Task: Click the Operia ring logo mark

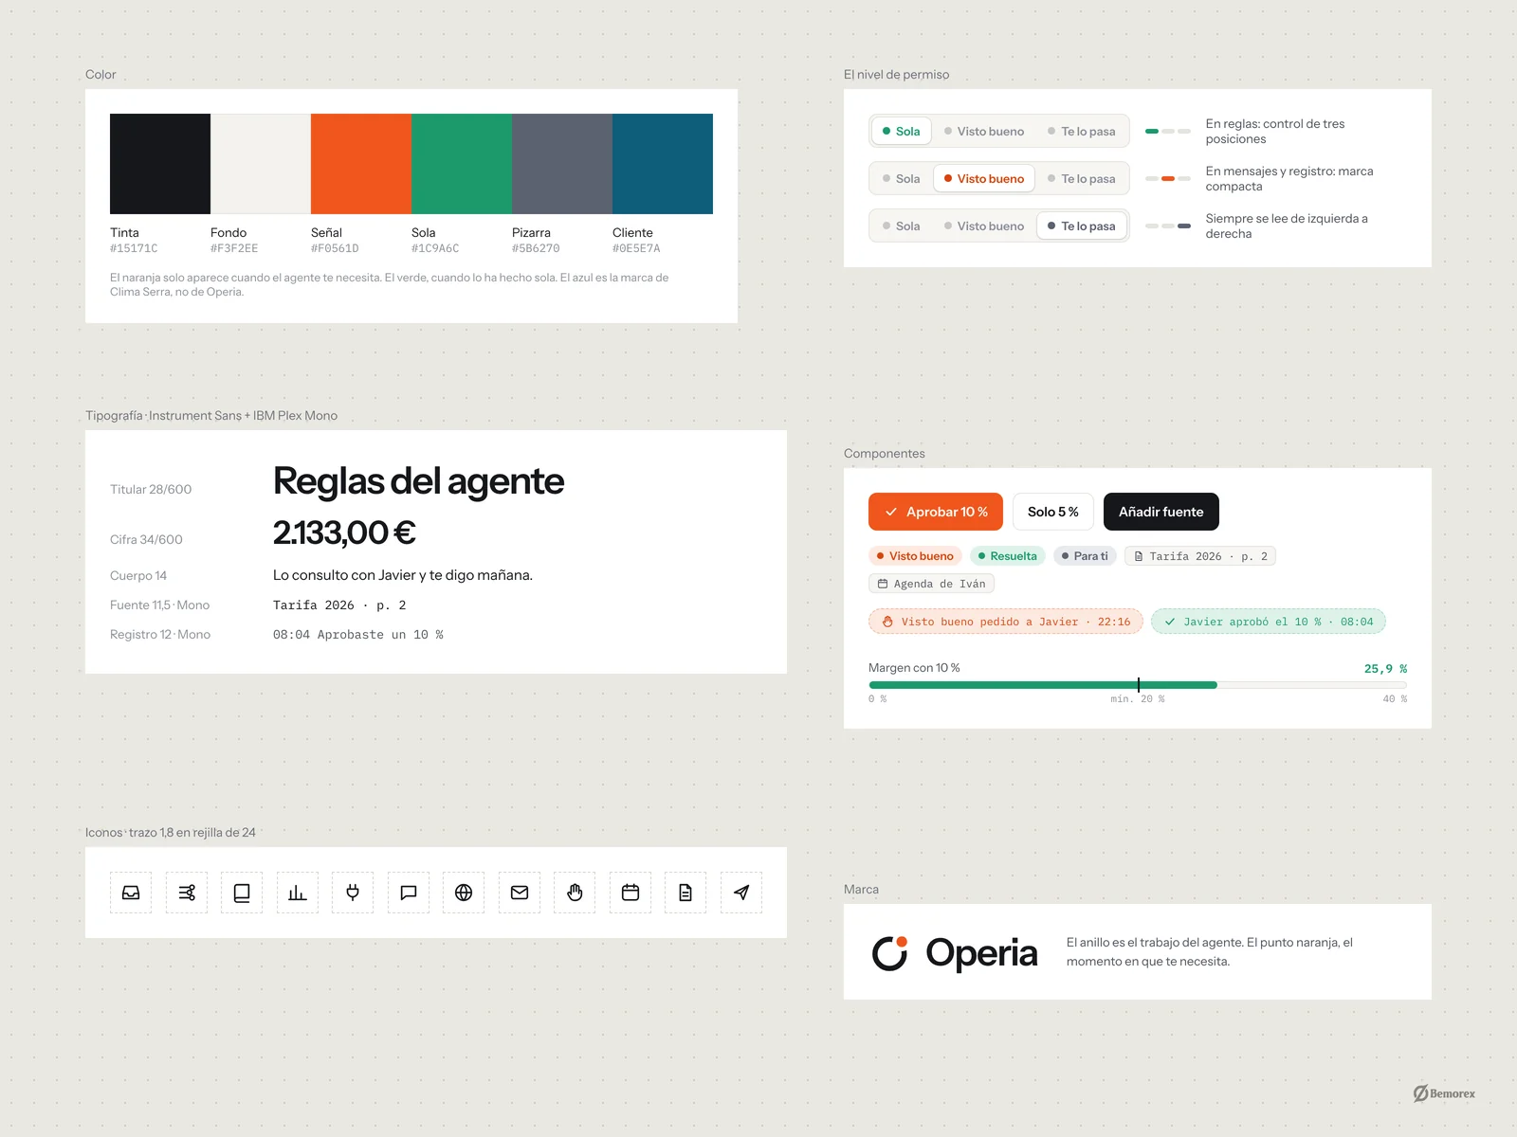Action: point(890,953)
